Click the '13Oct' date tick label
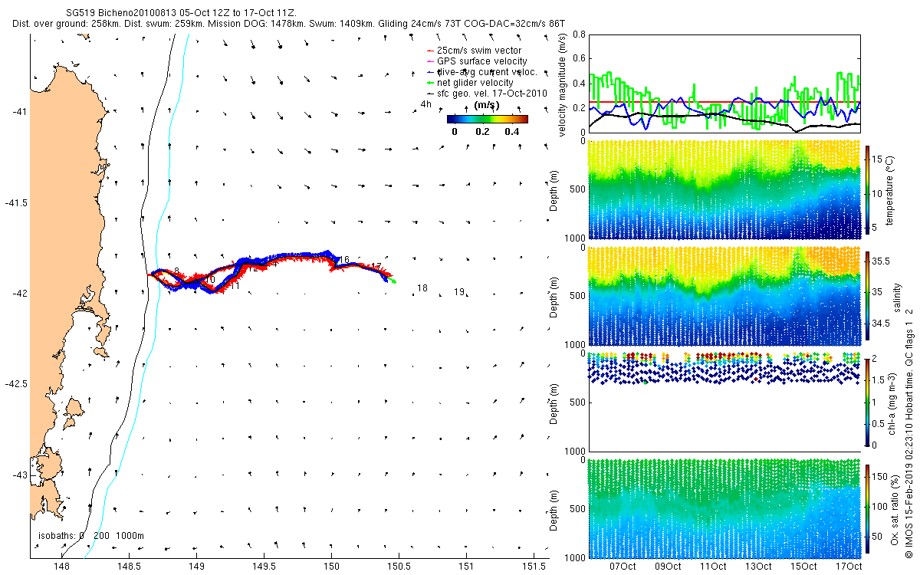The width and height of the screenshot is (920, 575). (x=758, y=566)
